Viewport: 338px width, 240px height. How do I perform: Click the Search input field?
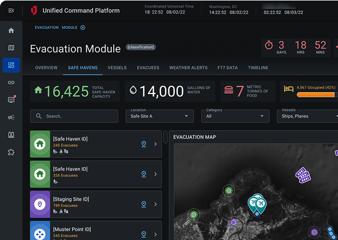pyautogui.click(x=74, y=116)
